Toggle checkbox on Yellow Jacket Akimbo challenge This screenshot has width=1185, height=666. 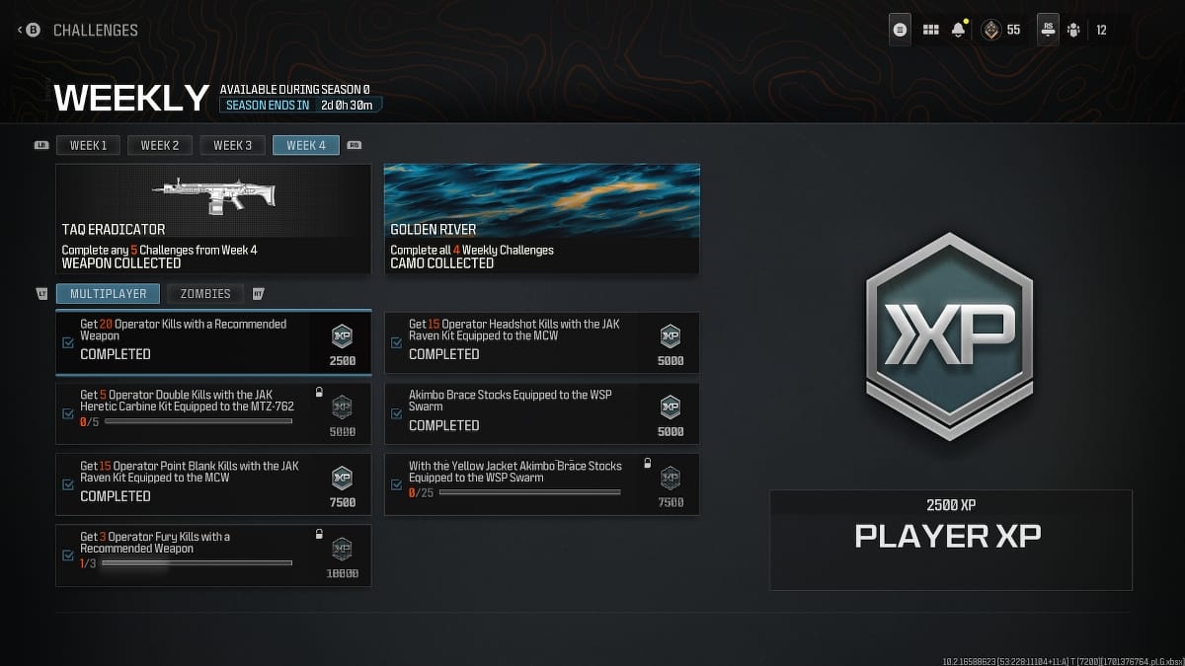click(396, 484)
